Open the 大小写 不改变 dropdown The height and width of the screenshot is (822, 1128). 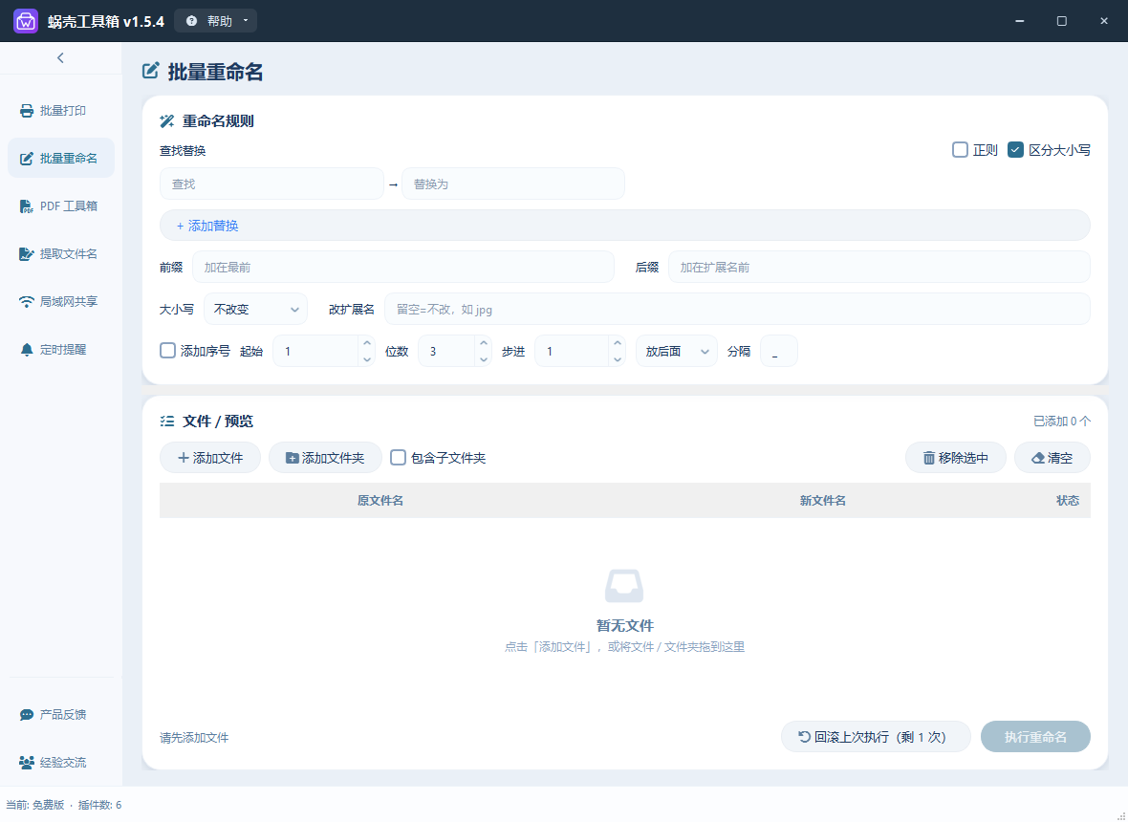tap(256, 310)
